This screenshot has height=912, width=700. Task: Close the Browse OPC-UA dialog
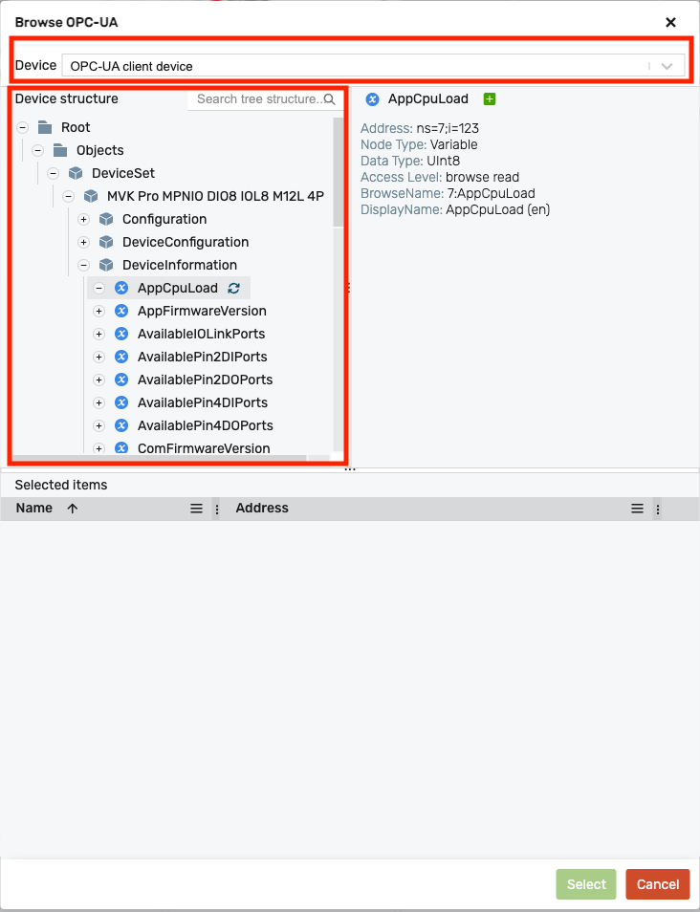click(671, 23)
